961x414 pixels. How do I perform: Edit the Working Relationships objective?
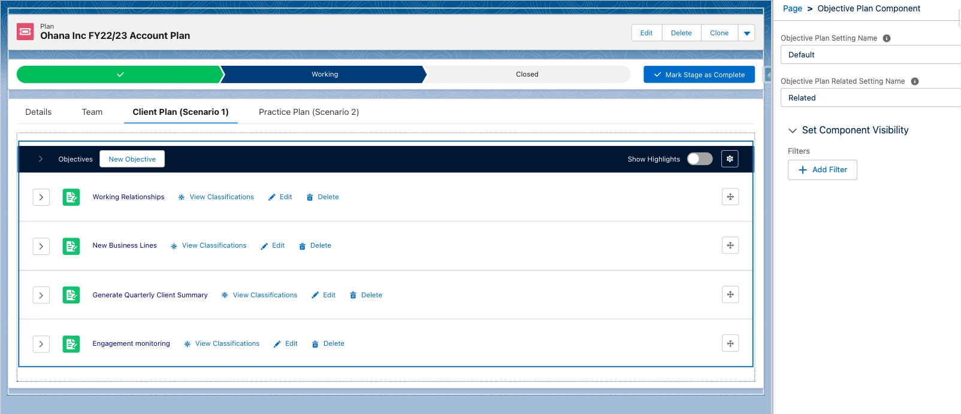[x=280, y=197]
